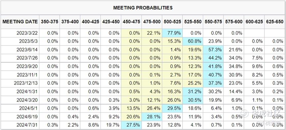Select the 500-525 column header
The image size is (286, 130).
click(x=172, y=22)
